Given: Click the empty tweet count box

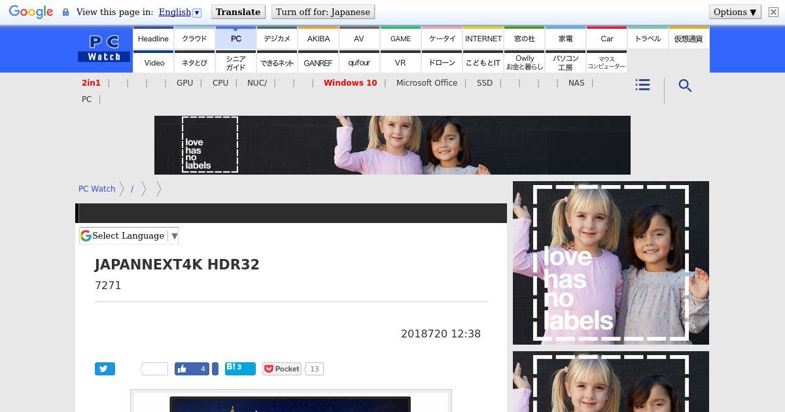Looking at the screenshot, I should pyautogui.click(x=155, y=369).
